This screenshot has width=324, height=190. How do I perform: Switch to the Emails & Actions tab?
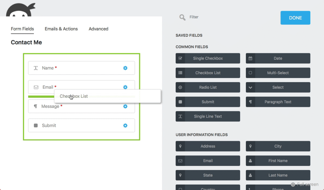pos(61,29)
